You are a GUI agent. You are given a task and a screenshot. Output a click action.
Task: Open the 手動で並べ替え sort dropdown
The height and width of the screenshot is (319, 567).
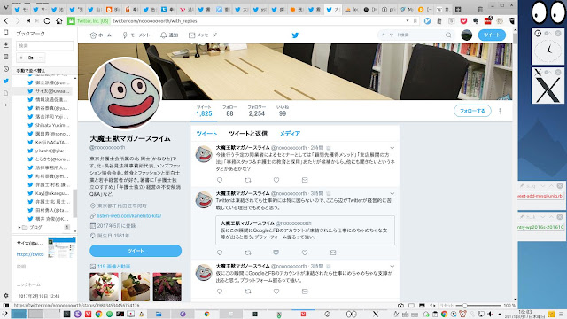click(x=45, y=71)
